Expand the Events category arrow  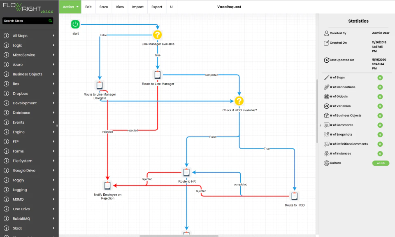click(x=53, y=122)
